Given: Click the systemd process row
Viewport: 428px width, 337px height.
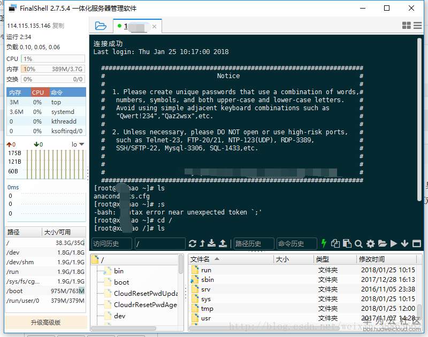Looking at the screenshot, I should point(46,112).
